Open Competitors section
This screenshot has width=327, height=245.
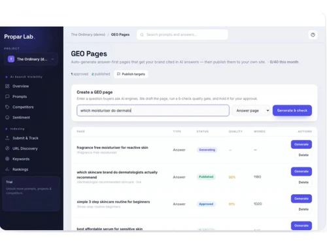[x=23, y=107]
